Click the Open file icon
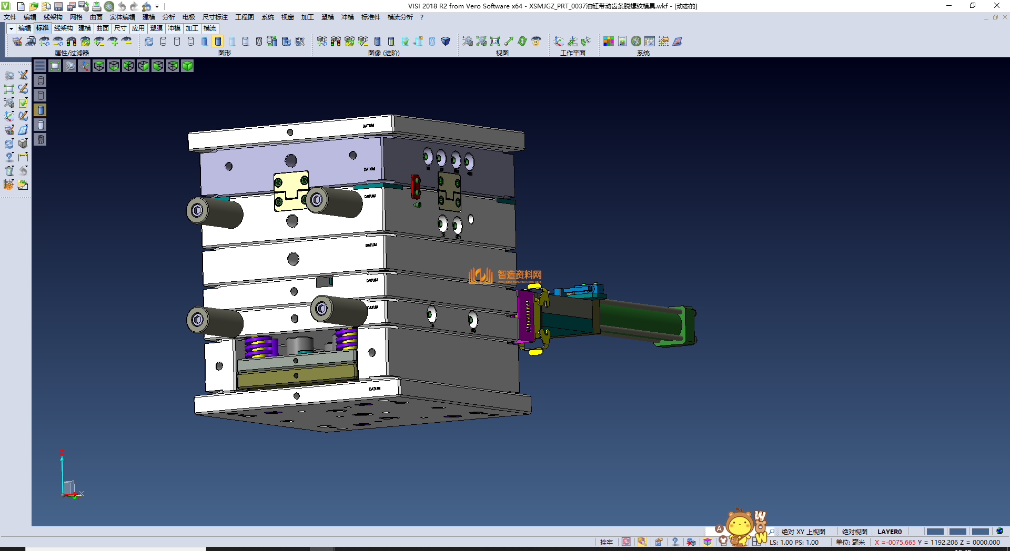Screen dimensions: 1010x551 (x=33, y=6)
